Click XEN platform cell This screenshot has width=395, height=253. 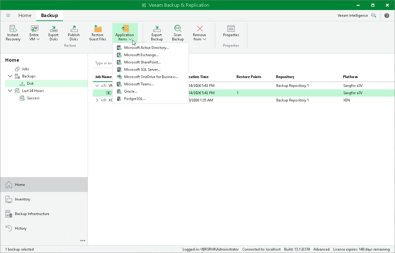point(347,100)
